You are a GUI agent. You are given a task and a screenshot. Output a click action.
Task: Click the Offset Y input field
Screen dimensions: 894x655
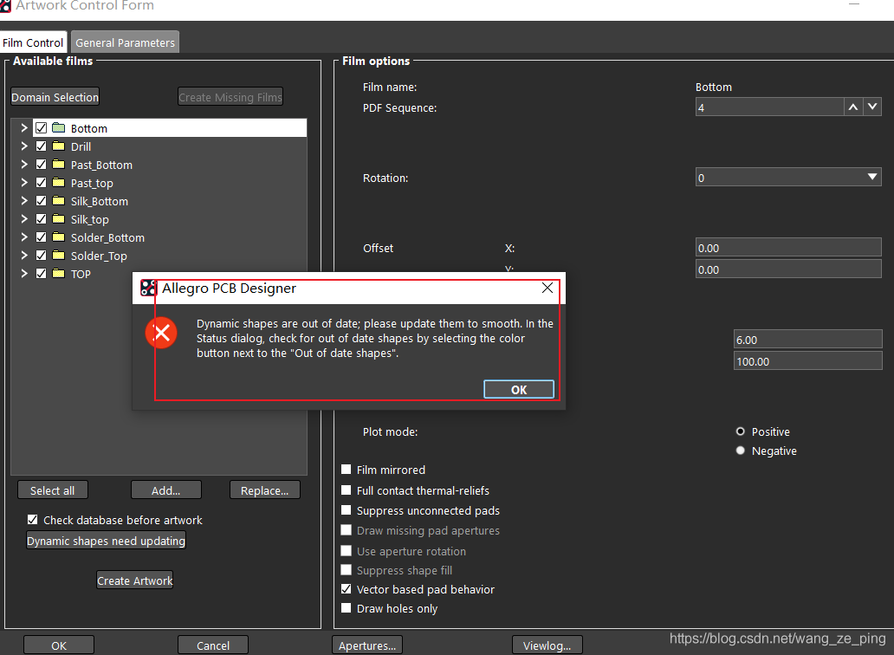(788, 269)
